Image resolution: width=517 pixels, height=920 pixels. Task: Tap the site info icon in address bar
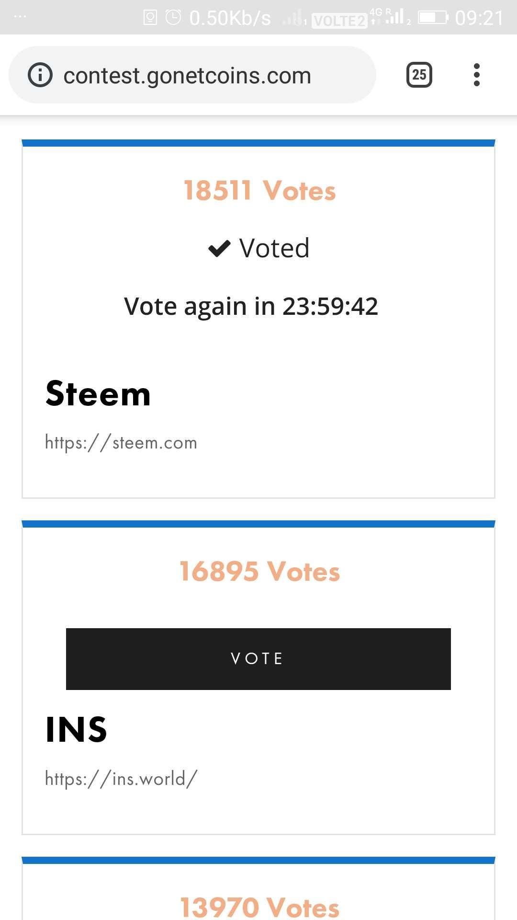click(40, 75)
